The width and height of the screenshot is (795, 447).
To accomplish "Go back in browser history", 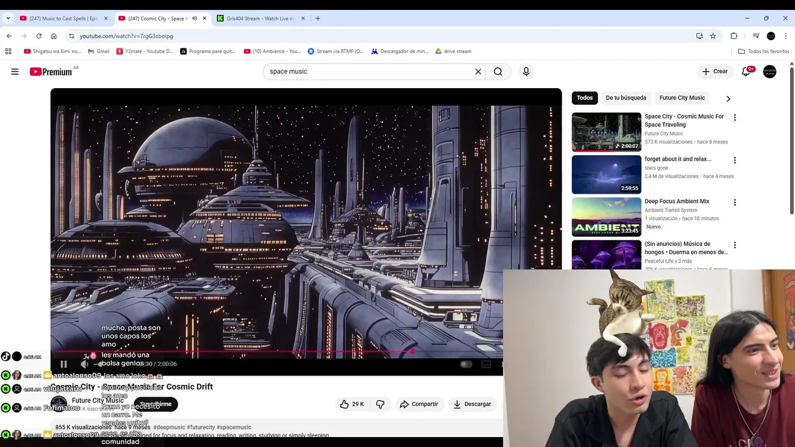I will [x=9, y=36].
